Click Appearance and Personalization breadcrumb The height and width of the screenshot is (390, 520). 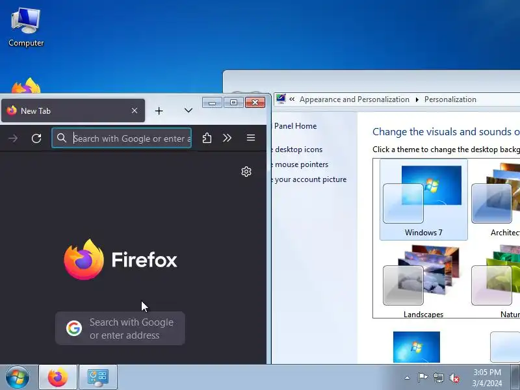click(354, 99)
